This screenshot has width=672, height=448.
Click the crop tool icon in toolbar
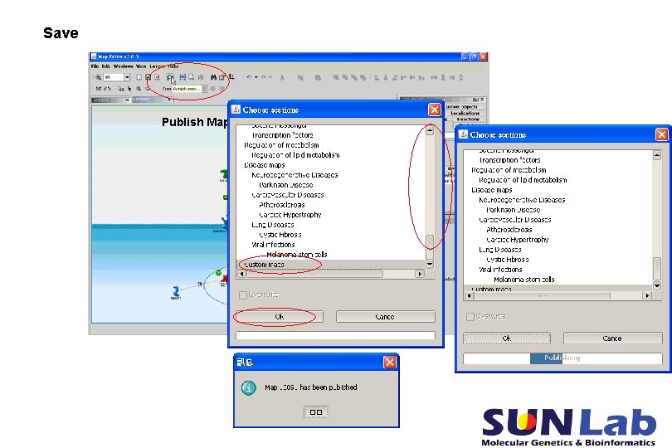231,77
